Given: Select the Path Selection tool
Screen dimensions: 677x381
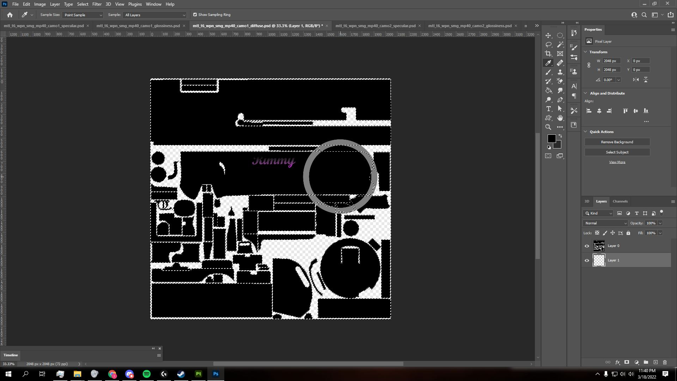Looking at the screenshot, I should (560, 109).
